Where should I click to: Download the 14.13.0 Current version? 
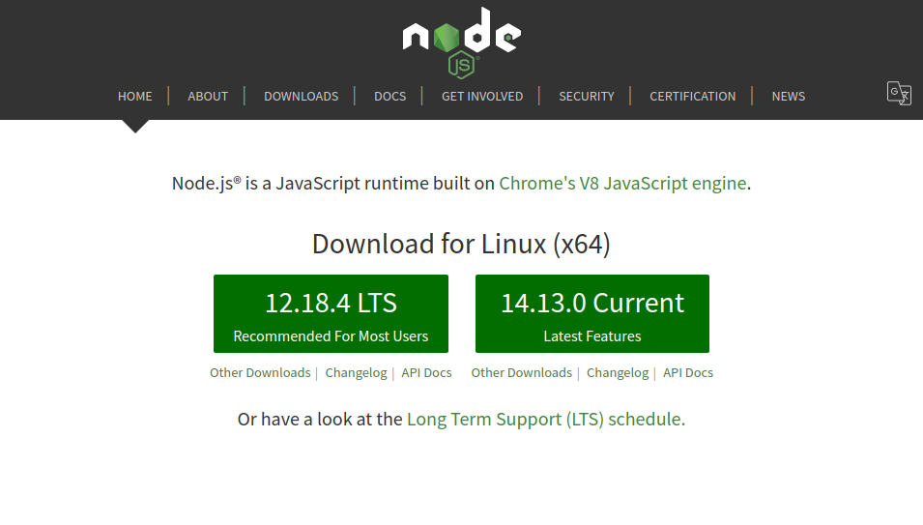pos(592,313)
